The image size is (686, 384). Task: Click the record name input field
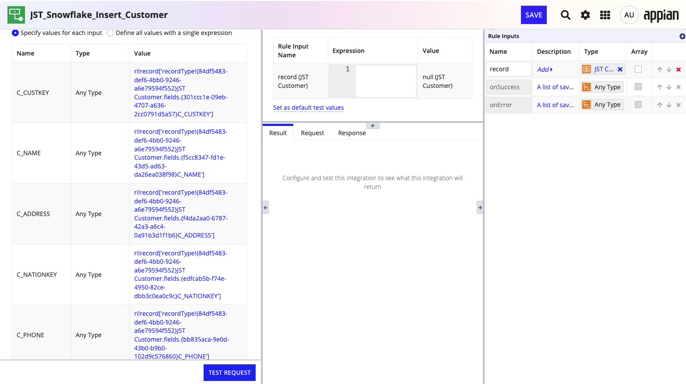(509, 69)
